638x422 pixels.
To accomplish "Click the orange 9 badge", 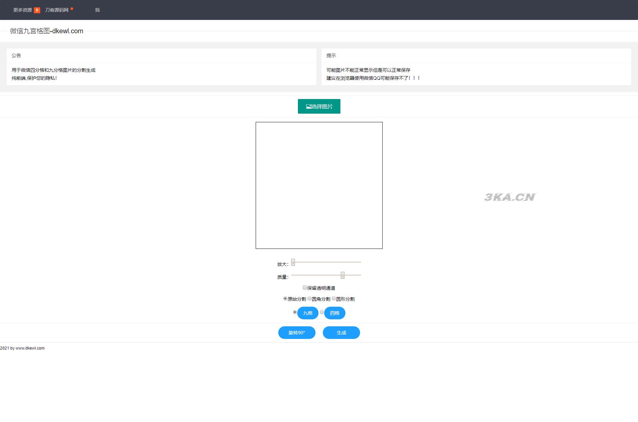I will click(37, 10).
